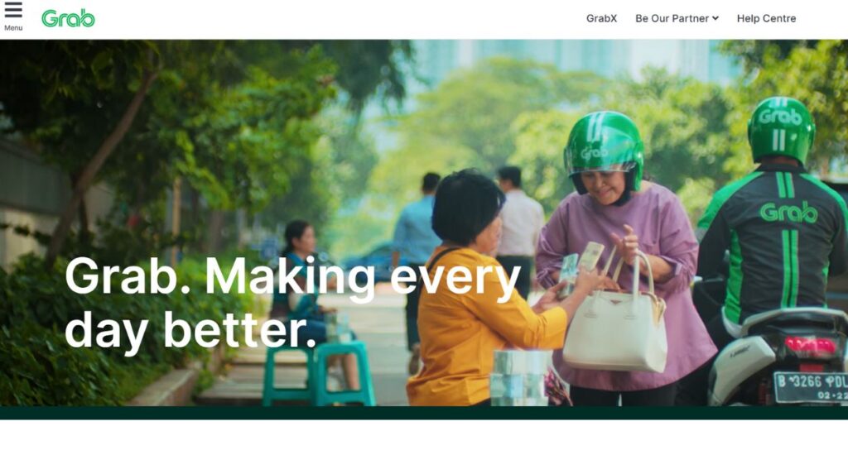Click the "Grab. Making every day better." headline
This screenshot has height=474, width=848.
292,303
